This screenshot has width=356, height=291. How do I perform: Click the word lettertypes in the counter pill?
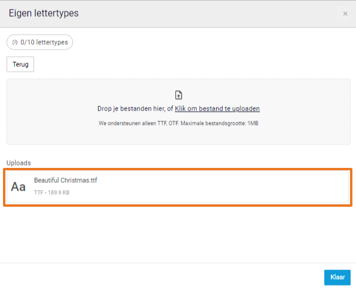click(52, 42)
